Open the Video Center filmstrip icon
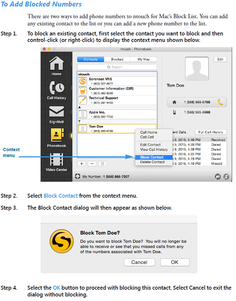 (x=56, y=160)
